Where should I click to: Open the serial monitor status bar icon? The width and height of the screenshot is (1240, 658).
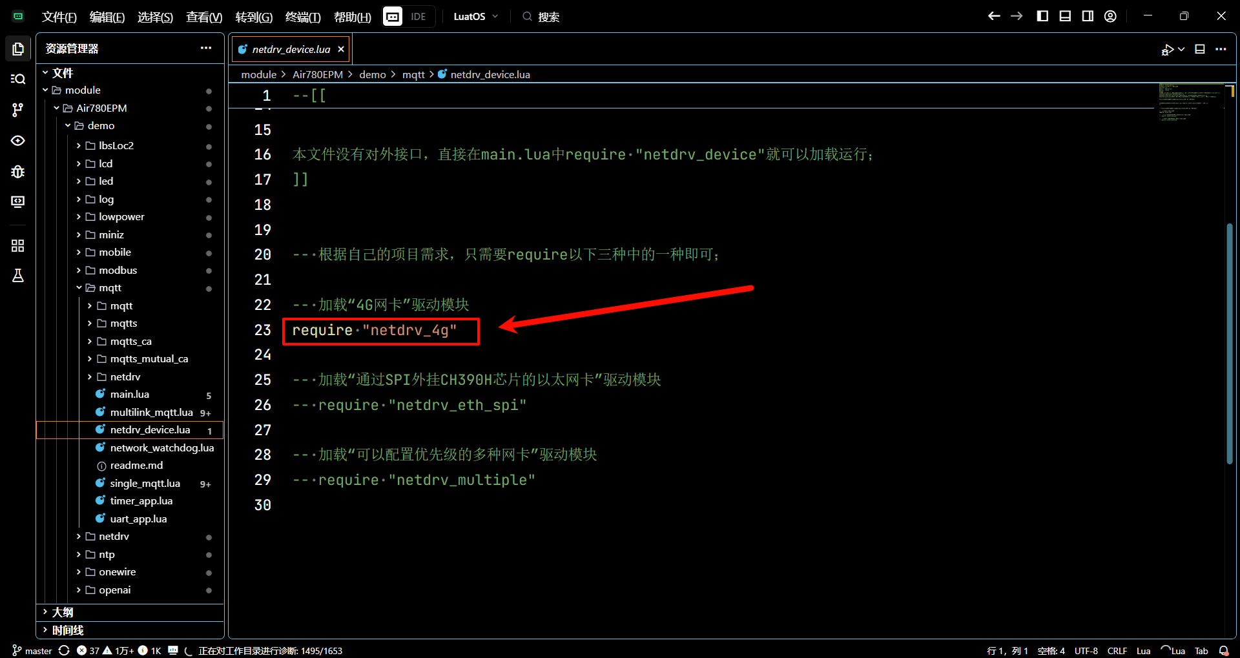(173, 650)
